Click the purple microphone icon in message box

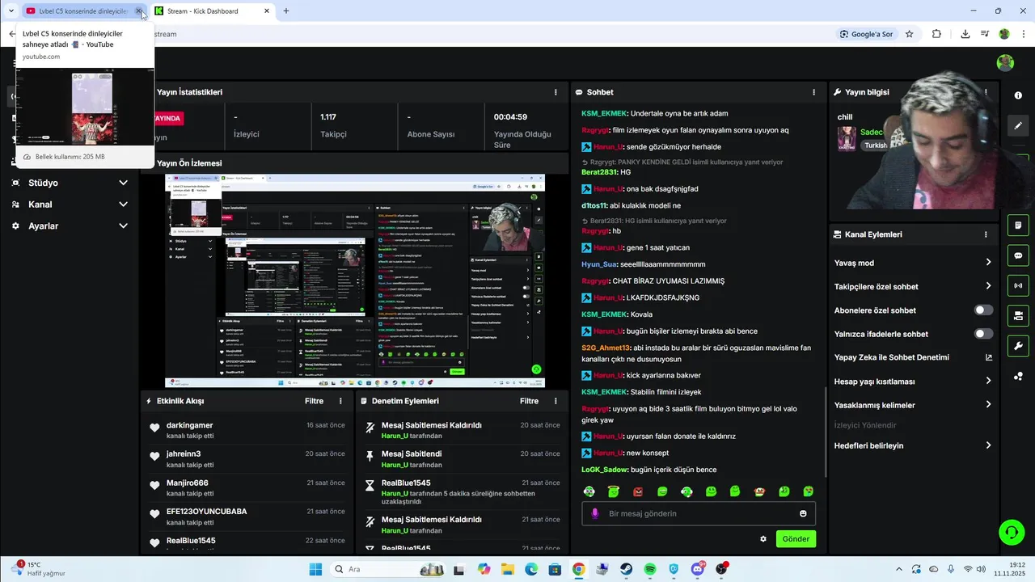click(595, 513)
